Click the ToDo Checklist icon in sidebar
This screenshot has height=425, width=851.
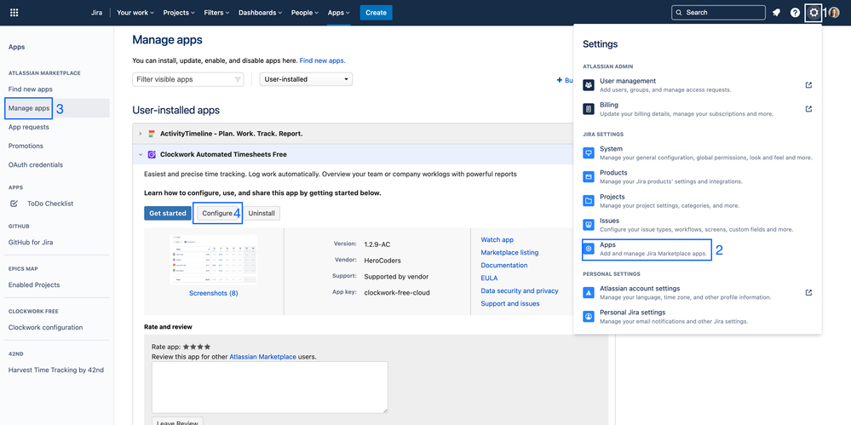(14, 204)
